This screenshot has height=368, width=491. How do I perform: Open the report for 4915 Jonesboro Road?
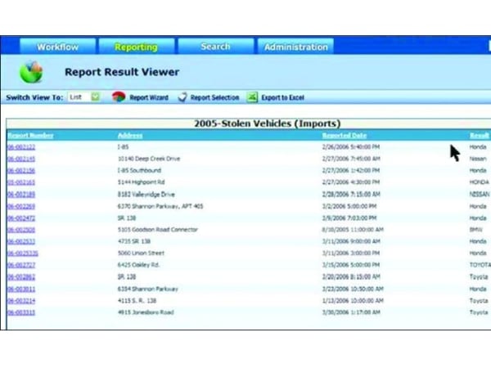coord(21,312)
